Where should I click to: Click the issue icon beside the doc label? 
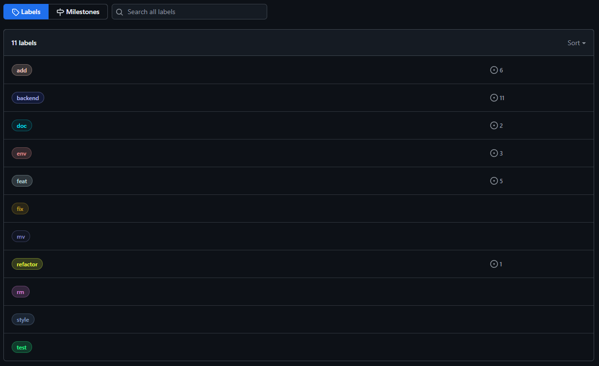tap(493, 125)
